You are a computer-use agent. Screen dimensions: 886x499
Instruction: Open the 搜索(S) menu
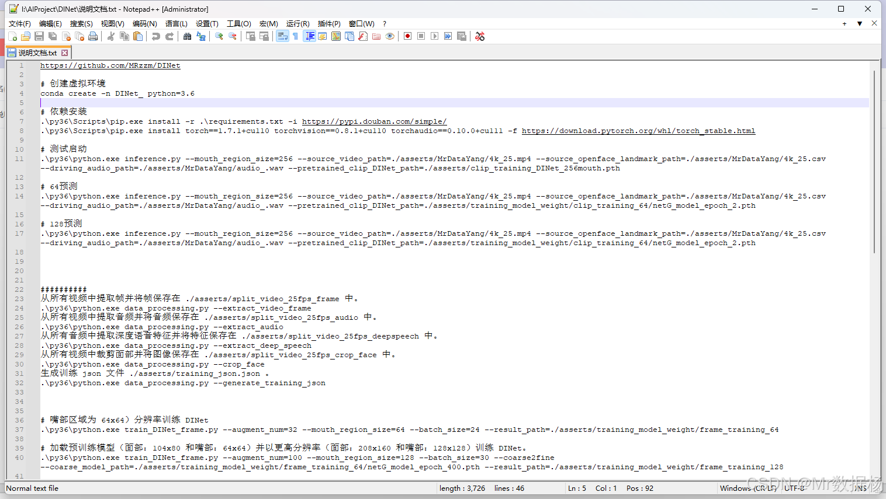click(x=81, y=23)
